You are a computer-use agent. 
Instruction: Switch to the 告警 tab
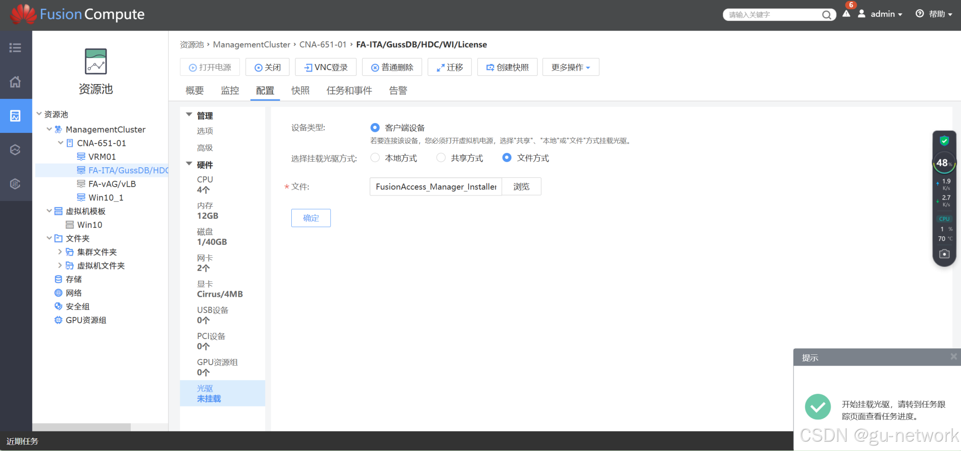pyautogui.click(x=398, y=91)
